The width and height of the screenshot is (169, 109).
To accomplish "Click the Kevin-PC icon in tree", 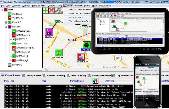I will click(10, 22).
